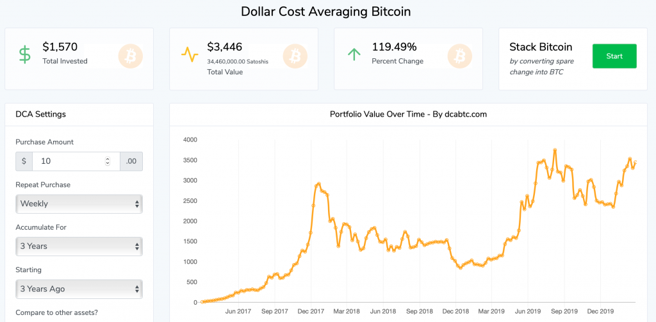Click the Dec 2017 peak on the chart
The image size is (656, 322).
click(319, 184)
